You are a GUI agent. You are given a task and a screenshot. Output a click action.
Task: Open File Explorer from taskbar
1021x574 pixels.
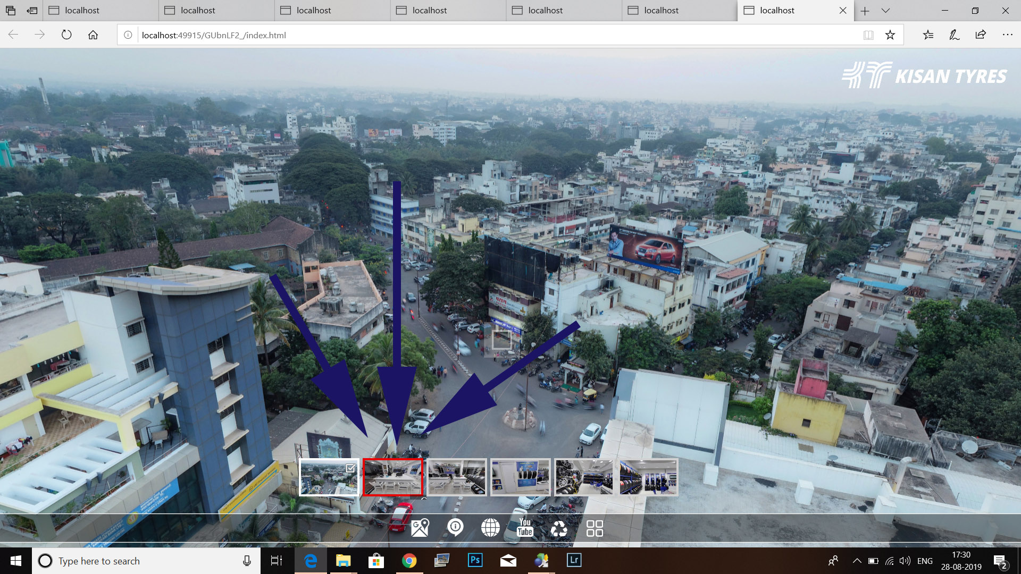coord(343,561)
